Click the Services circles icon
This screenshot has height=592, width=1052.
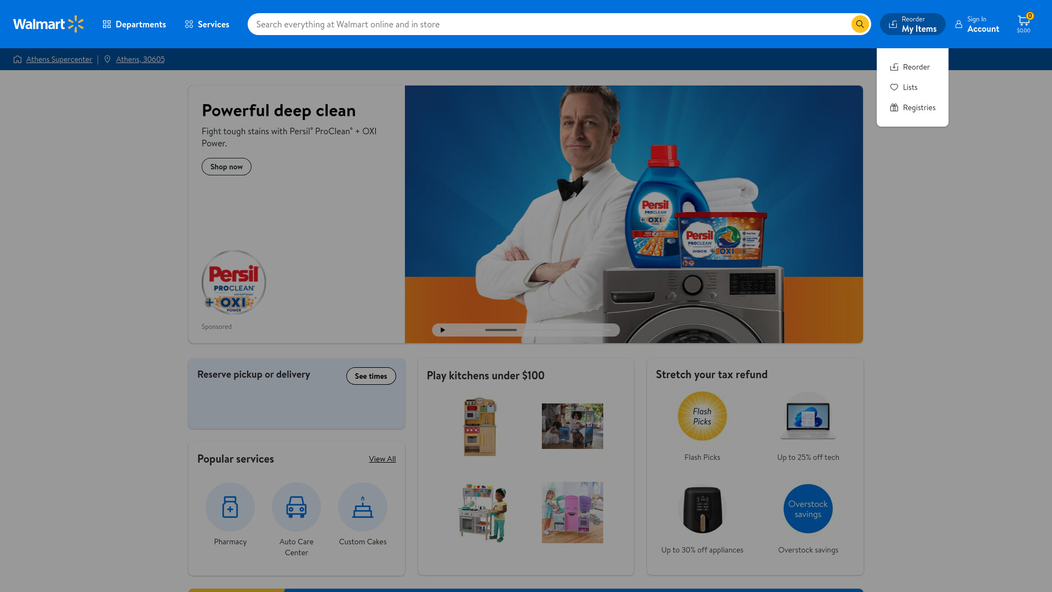point(189,24)
